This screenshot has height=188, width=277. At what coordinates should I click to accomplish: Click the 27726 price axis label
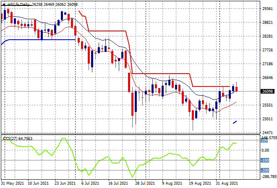267,50
